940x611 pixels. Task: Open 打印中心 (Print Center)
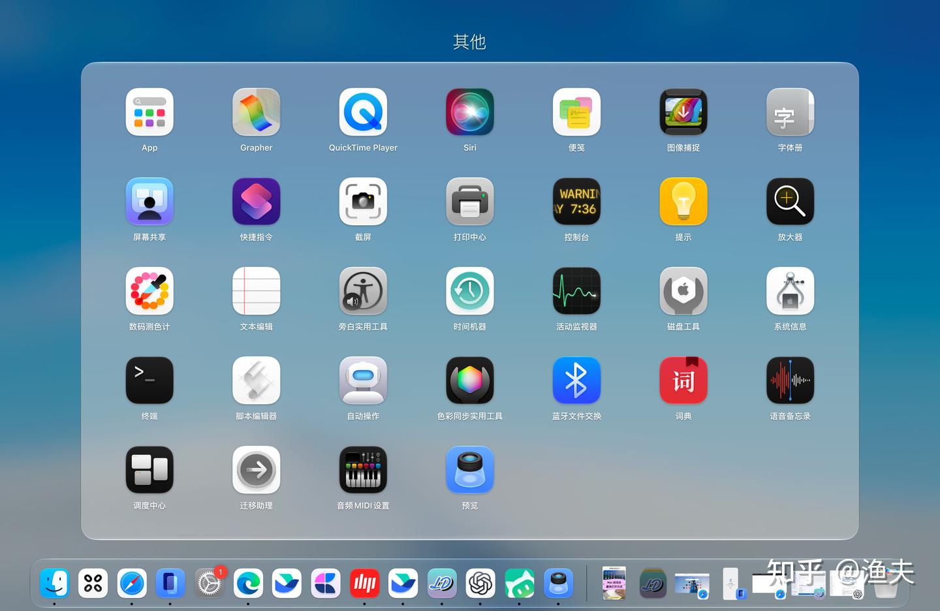[470, 202]
